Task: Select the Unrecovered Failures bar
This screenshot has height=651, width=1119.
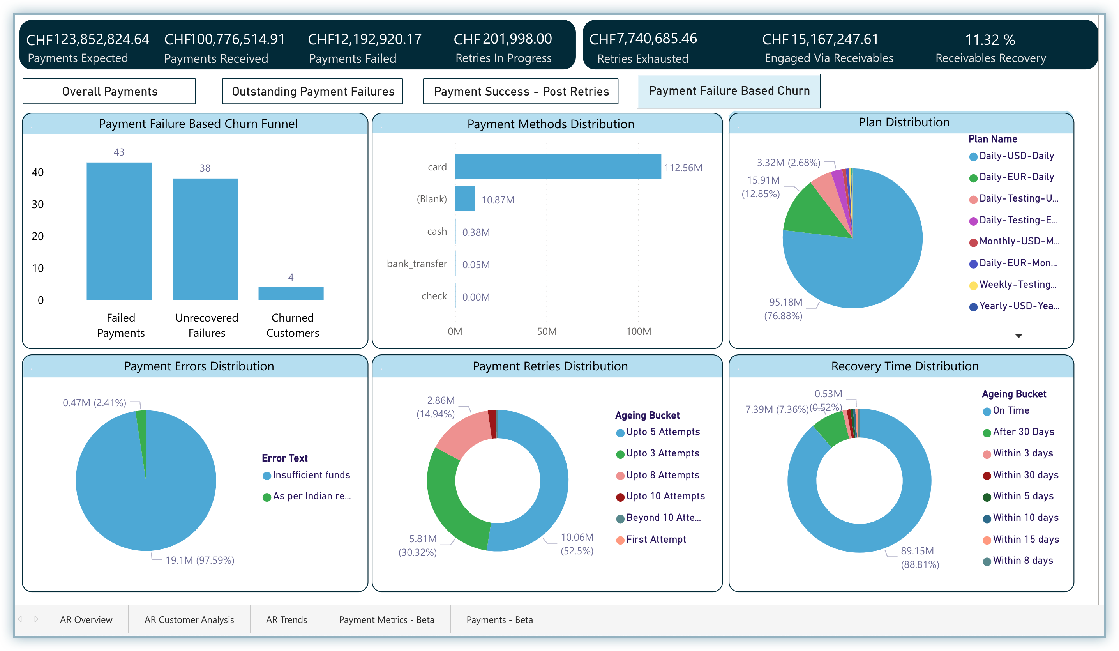Action: coord(205,239)
